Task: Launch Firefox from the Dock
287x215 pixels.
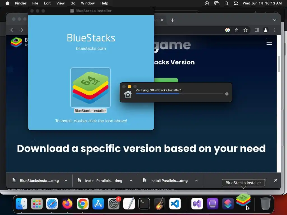Action: [x=67, y=204]
